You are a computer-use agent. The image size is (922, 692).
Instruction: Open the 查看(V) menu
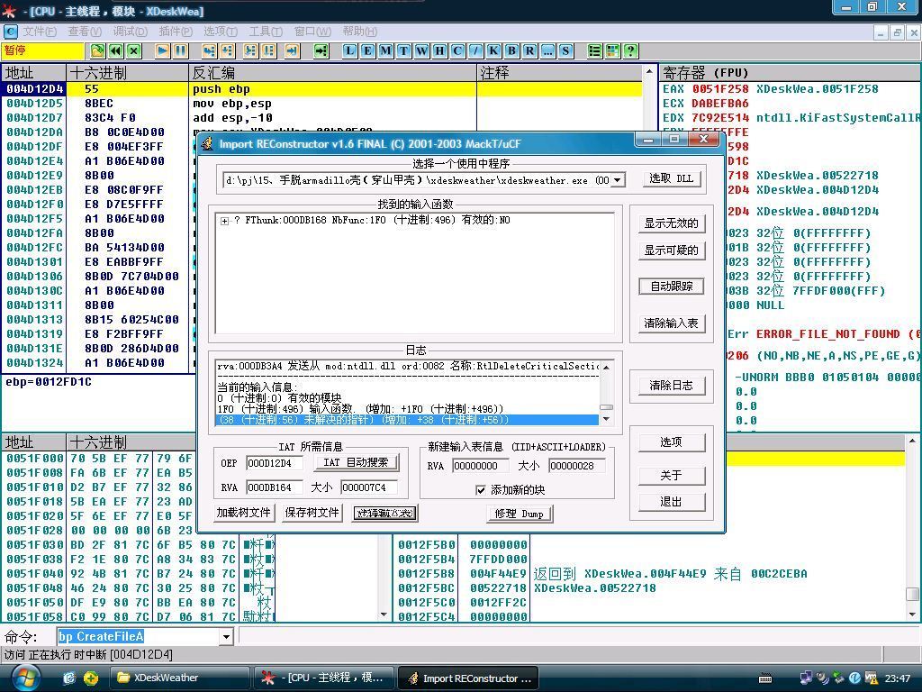click(85, 32)
